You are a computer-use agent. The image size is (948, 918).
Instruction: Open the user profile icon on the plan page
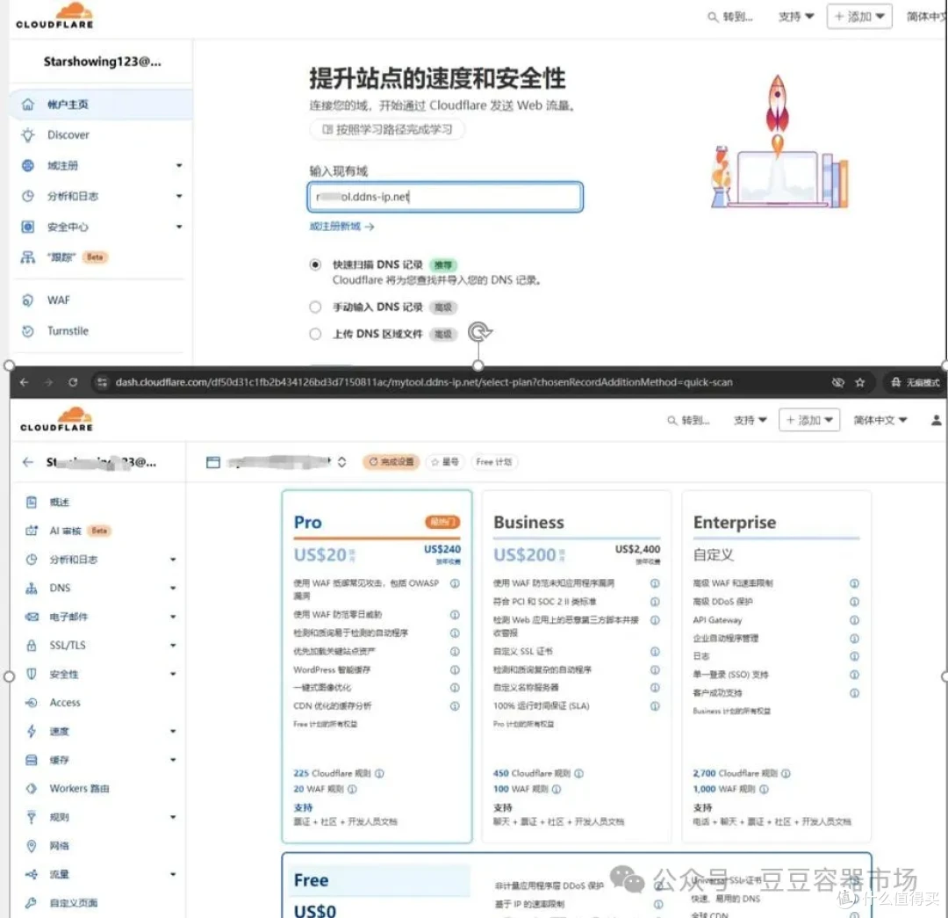936,420
